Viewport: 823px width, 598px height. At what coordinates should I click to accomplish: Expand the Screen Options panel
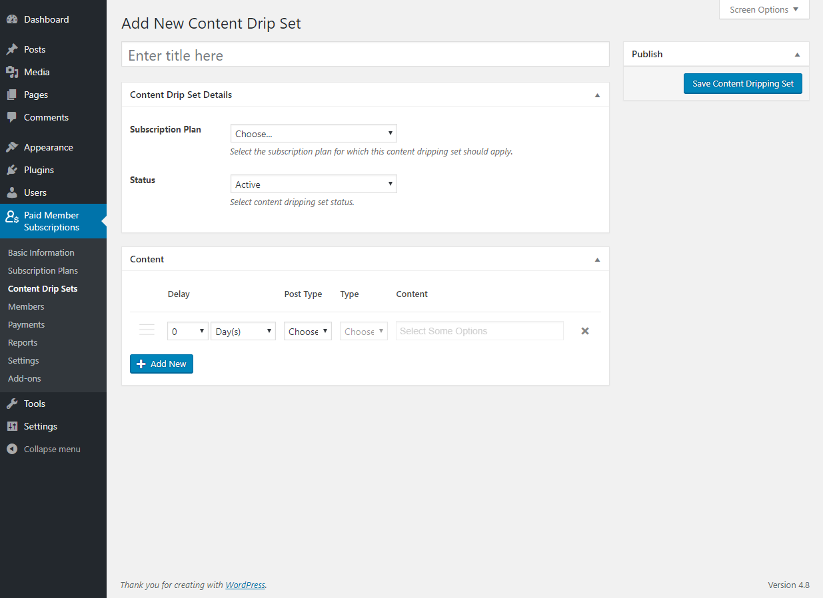click(764, 10)
